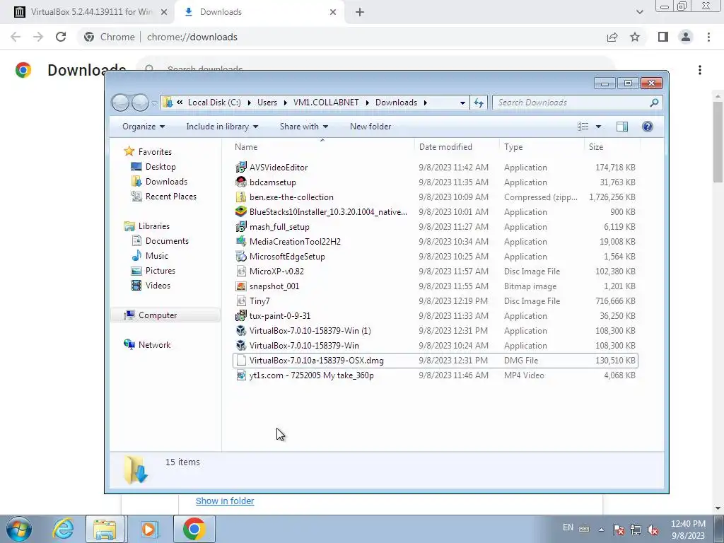Expand the view options dropdown arrow
Screen dimensions: 724x543
pos(598,127)
